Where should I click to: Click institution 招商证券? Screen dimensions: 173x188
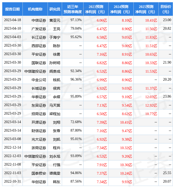[x=39, y=114]
